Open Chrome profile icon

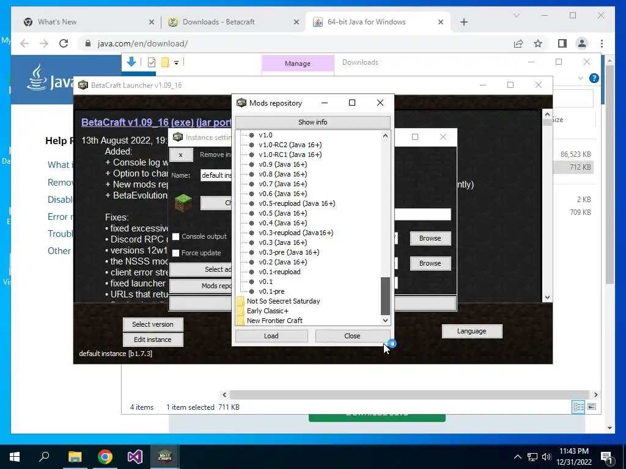click(x=582, y=43)
